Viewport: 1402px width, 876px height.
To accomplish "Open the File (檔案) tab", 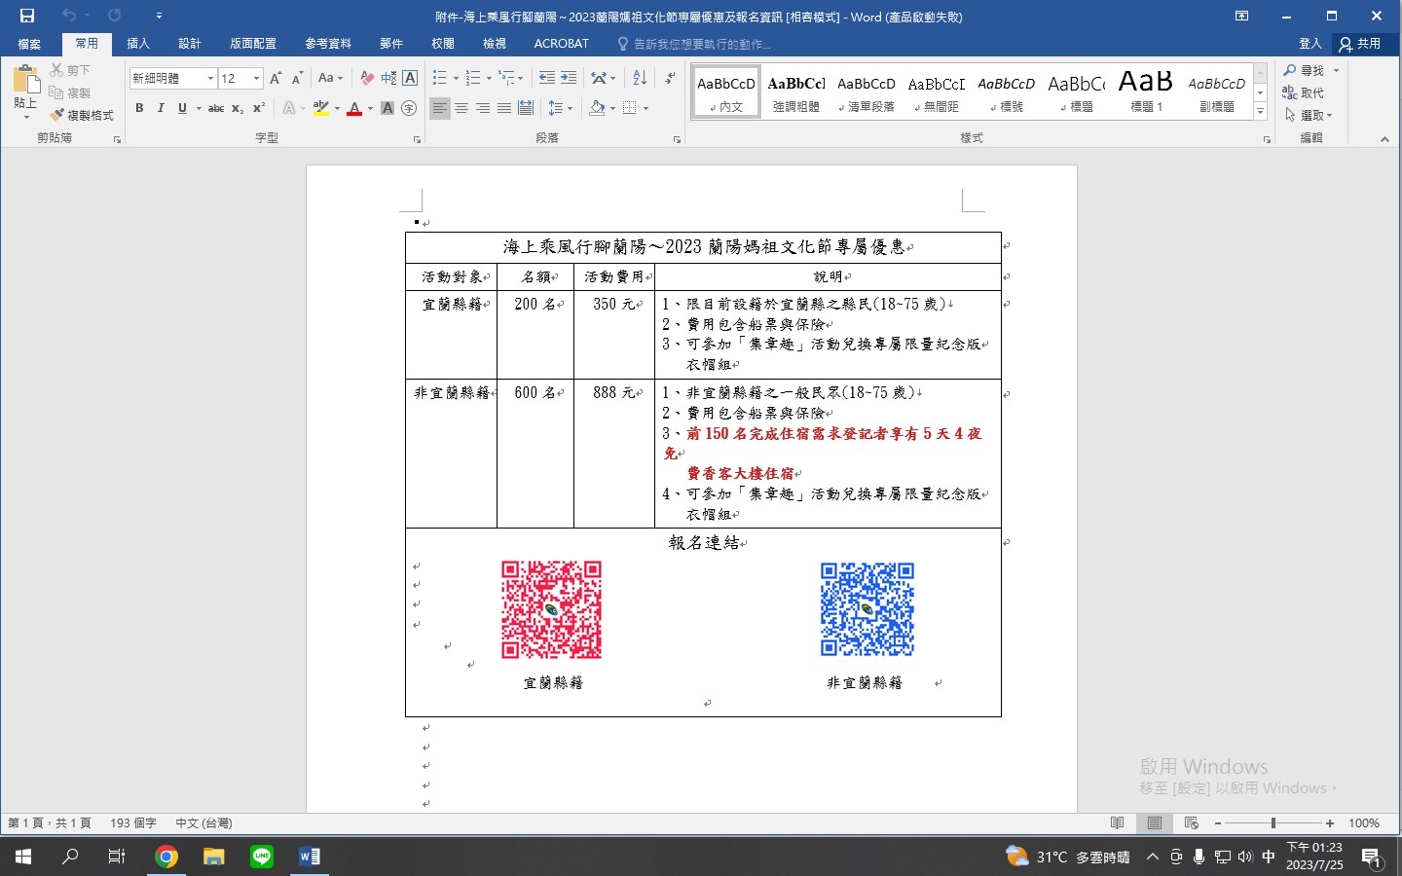I will point(29,44).
